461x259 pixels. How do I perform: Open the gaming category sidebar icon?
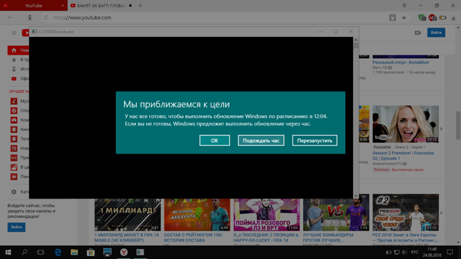pos(14,120)
